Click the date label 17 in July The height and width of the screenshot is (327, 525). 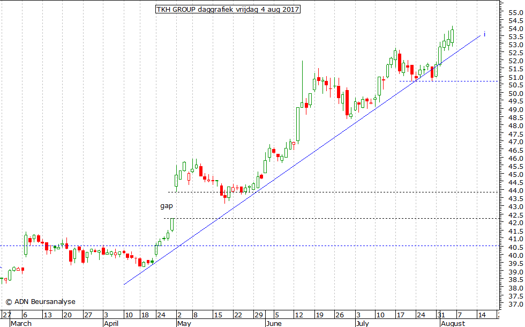point(401,315)
